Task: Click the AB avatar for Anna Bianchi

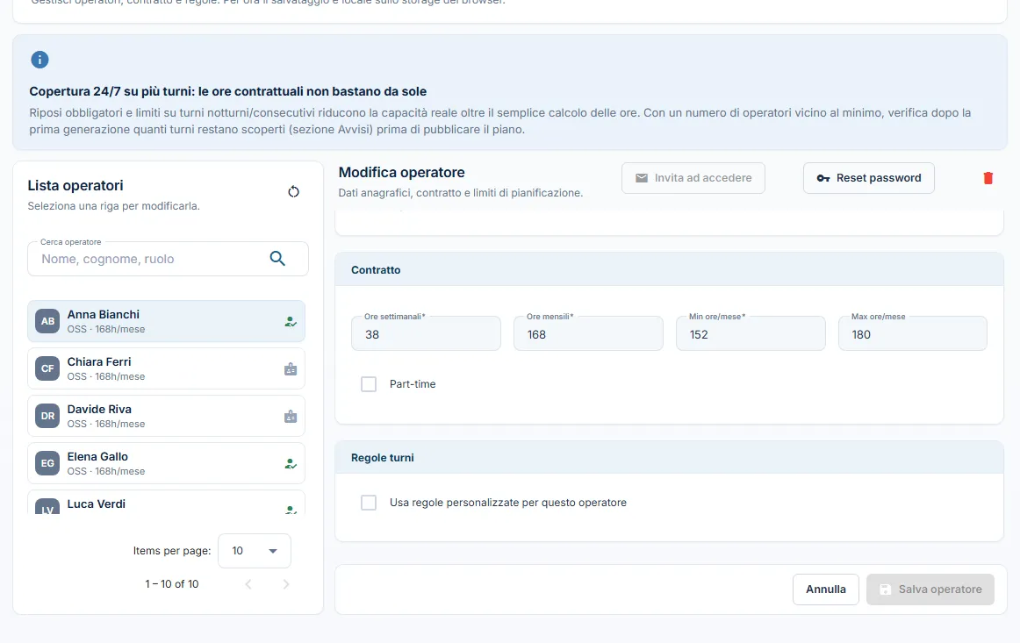Action: [x=47, y=321]
